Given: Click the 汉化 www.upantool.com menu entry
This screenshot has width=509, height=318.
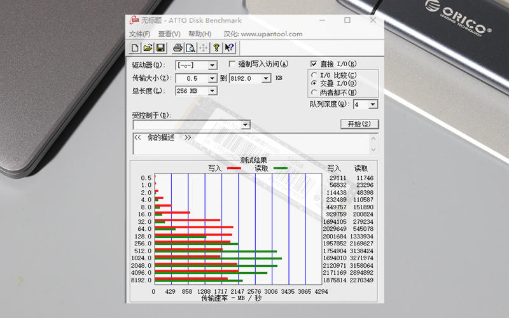Looking at the screenshot, I should [263, 34].
